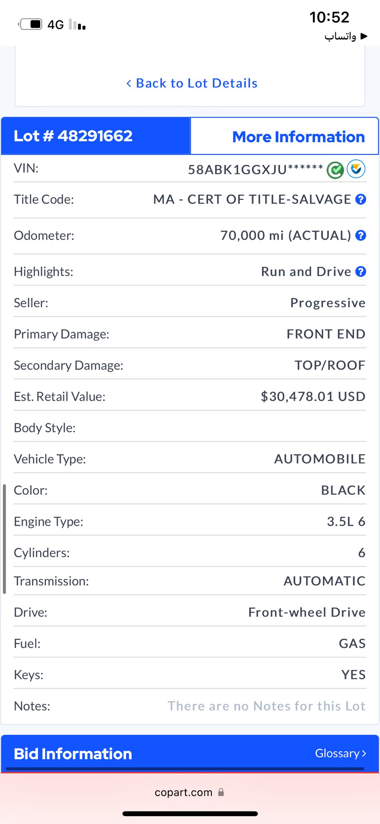Tap the padlock icon next to copart.com
This screenshot has width=380, height=824.
(221, 792)
